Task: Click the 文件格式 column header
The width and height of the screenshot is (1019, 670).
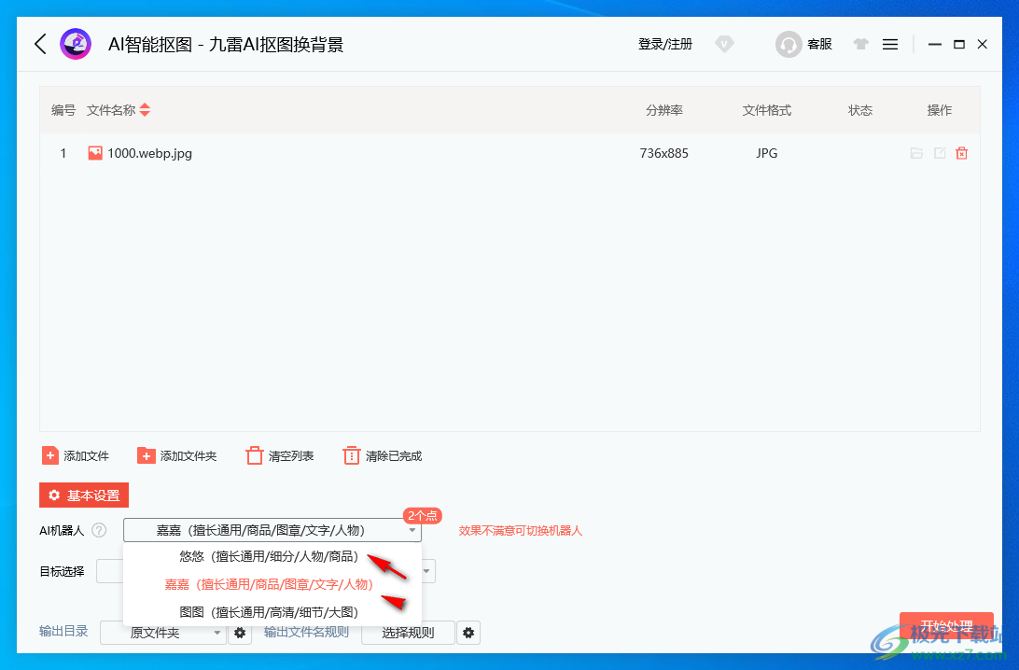Action: pyautogui.click(x=767, y=110)
